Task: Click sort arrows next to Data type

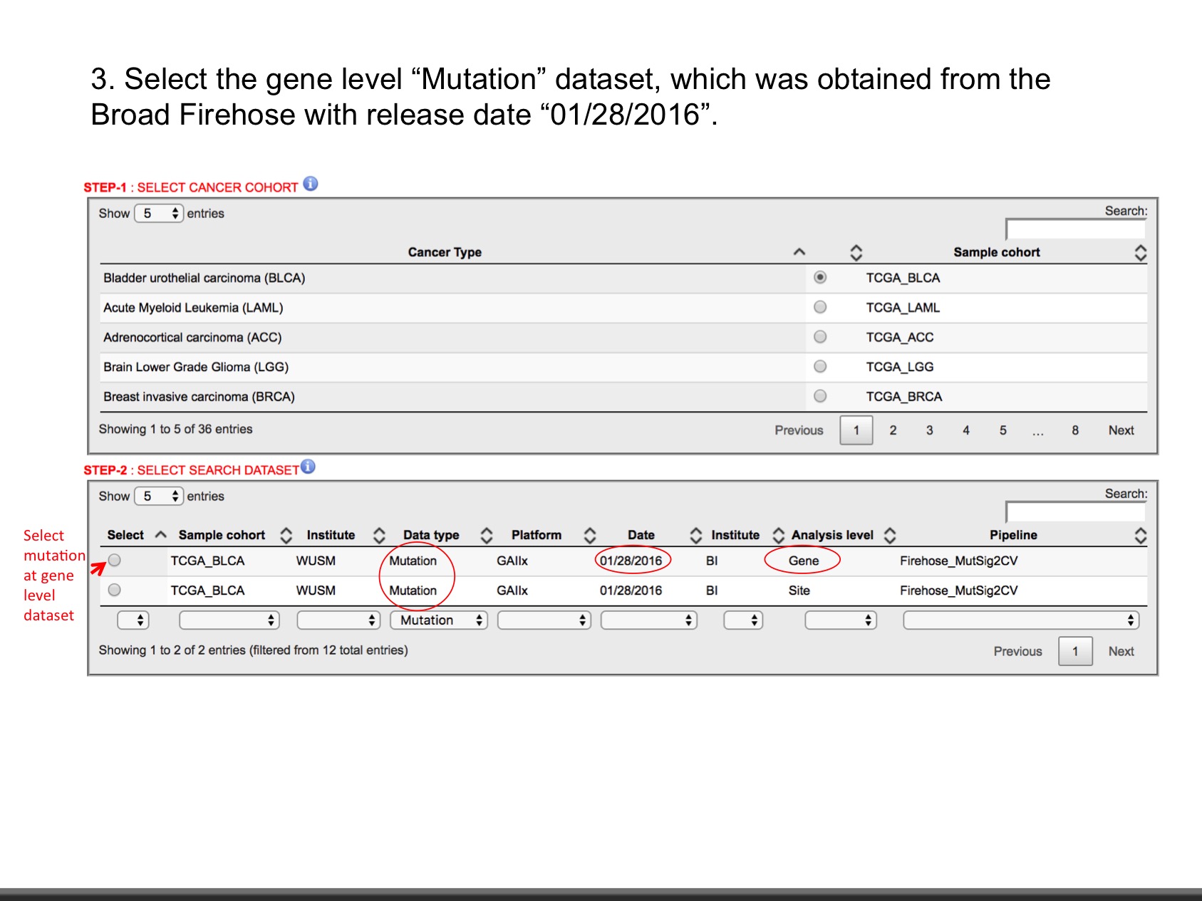Action: (487, 536)
